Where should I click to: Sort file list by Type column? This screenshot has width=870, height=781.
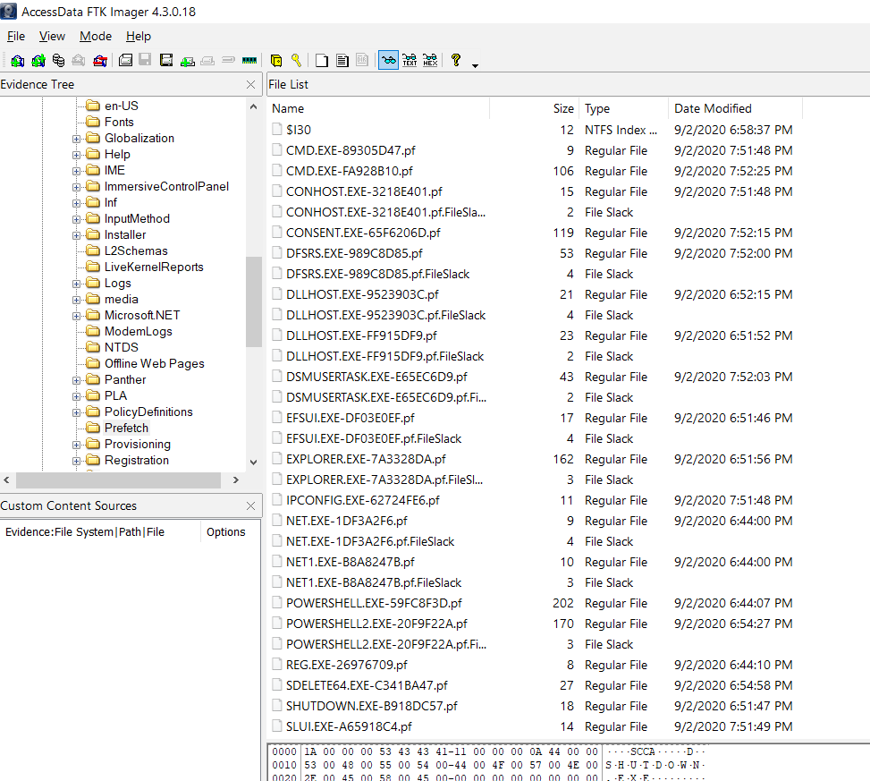tap(623, 109)
